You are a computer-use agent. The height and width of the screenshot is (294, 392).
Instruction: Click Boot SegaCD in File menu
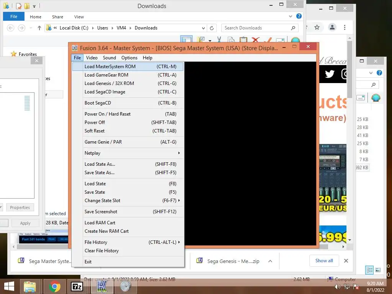pyautogui.click(x=128, y=103)
